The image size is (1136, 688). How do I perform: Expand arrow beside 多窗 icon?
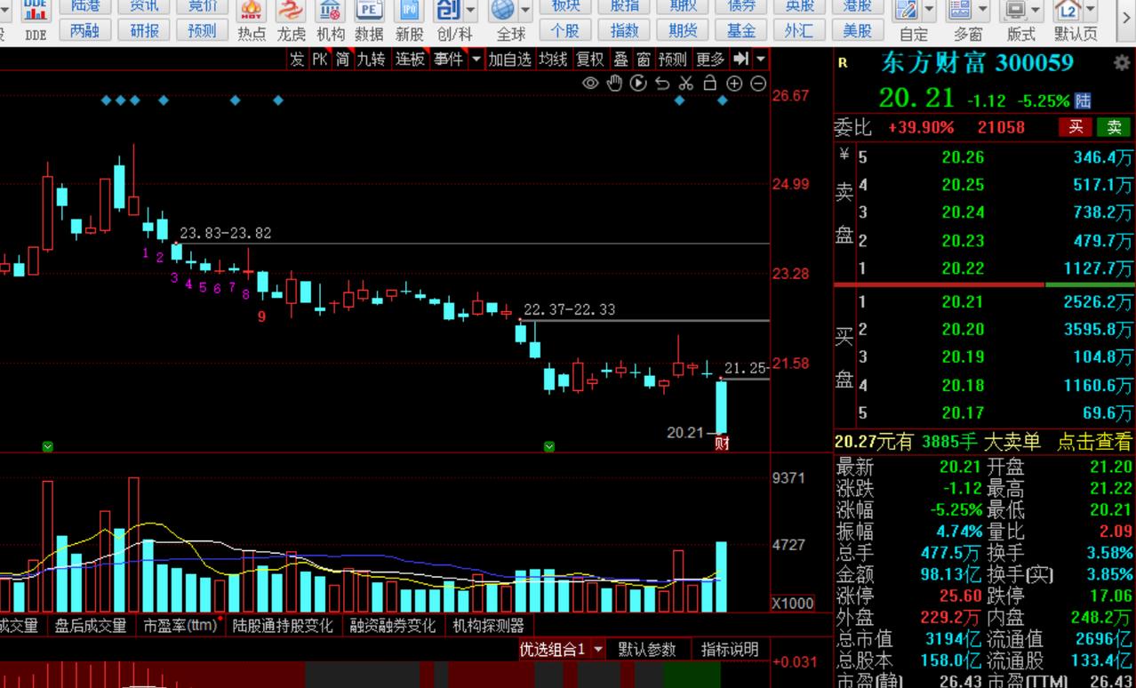coord(982,11)
